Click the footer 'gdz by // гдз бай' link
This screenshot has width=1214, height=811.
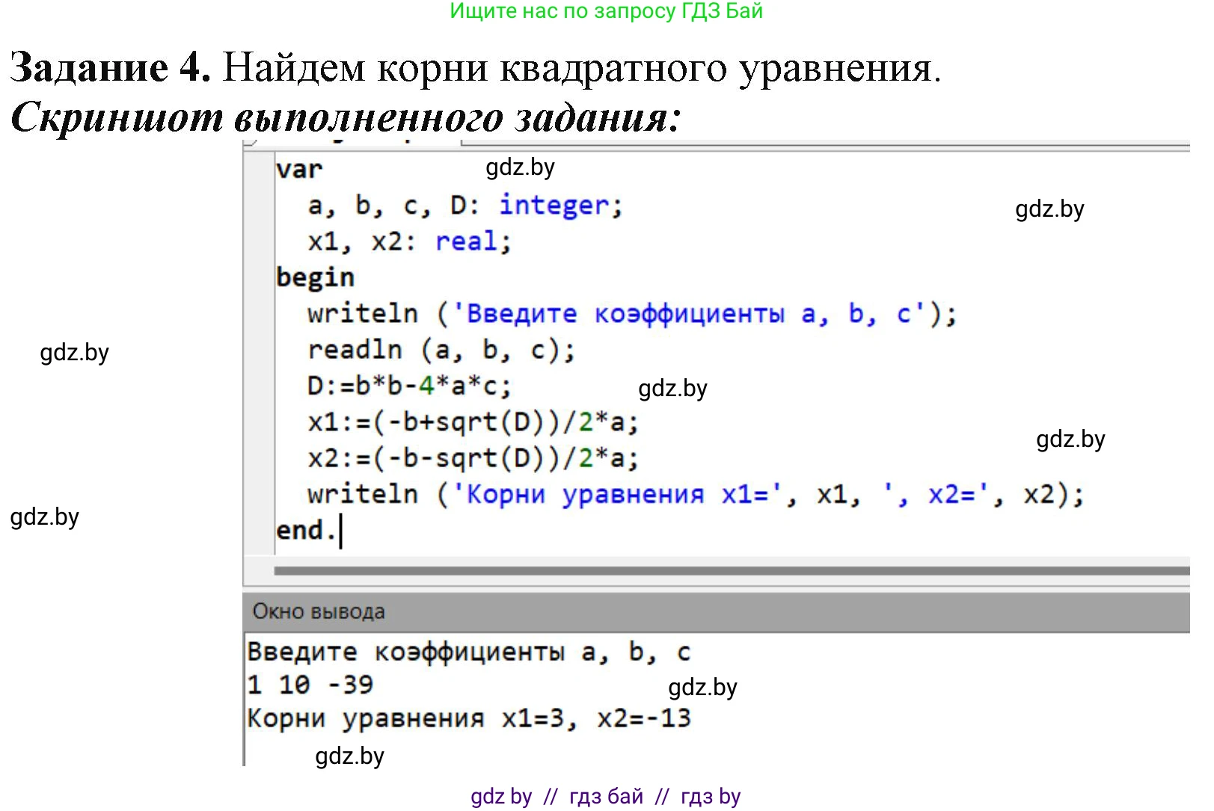pyautogui.click(x=605, y=796)
